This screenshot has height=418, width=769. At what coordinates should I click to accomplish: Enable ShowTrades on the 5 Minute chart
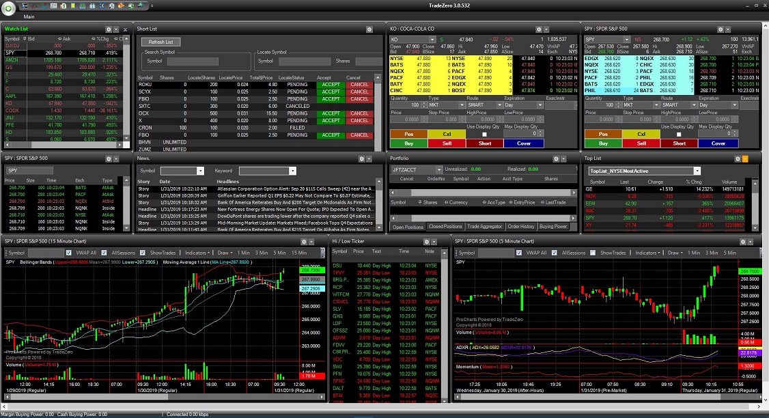click(x=593, y=253)
